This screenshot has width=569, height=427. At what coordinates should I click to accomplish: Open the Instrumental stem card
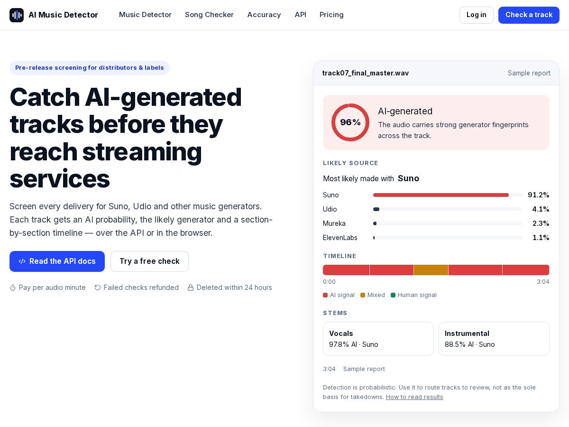(494, 339)
